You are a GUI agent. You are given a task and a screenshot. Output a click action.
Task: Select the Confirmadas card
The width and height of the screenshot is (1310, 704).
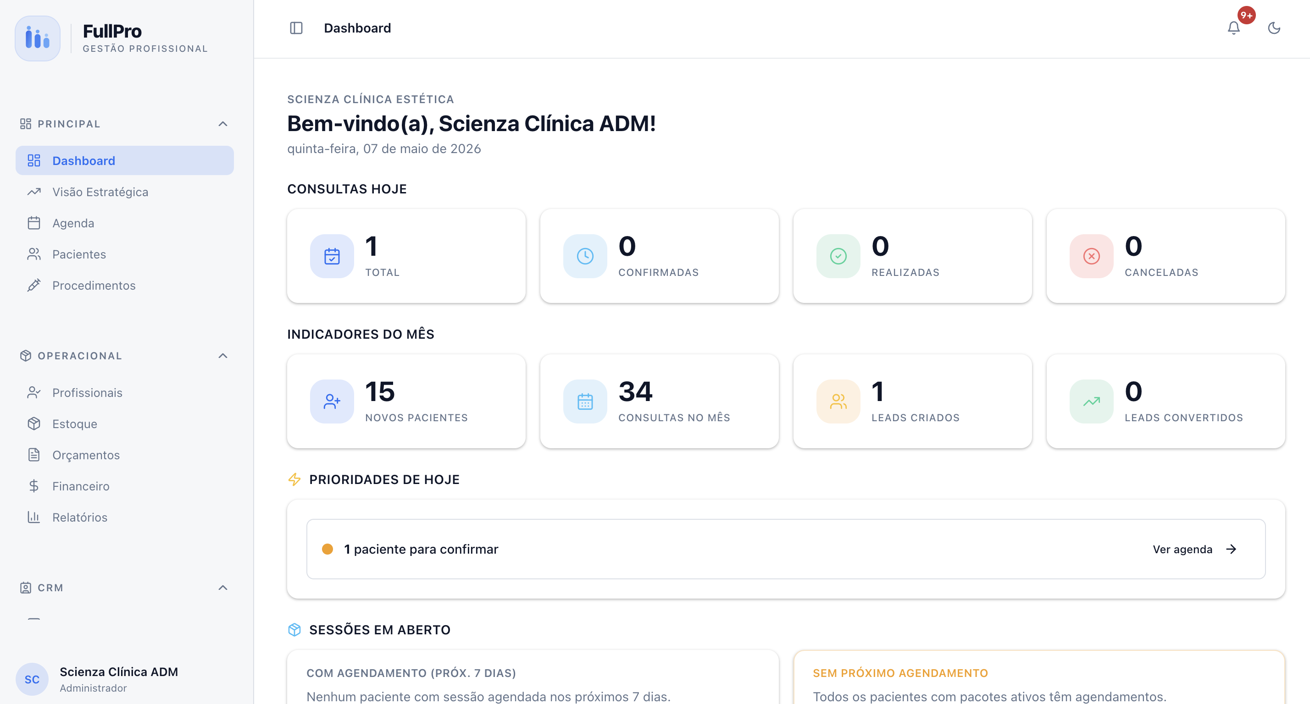tap(660, 256)
